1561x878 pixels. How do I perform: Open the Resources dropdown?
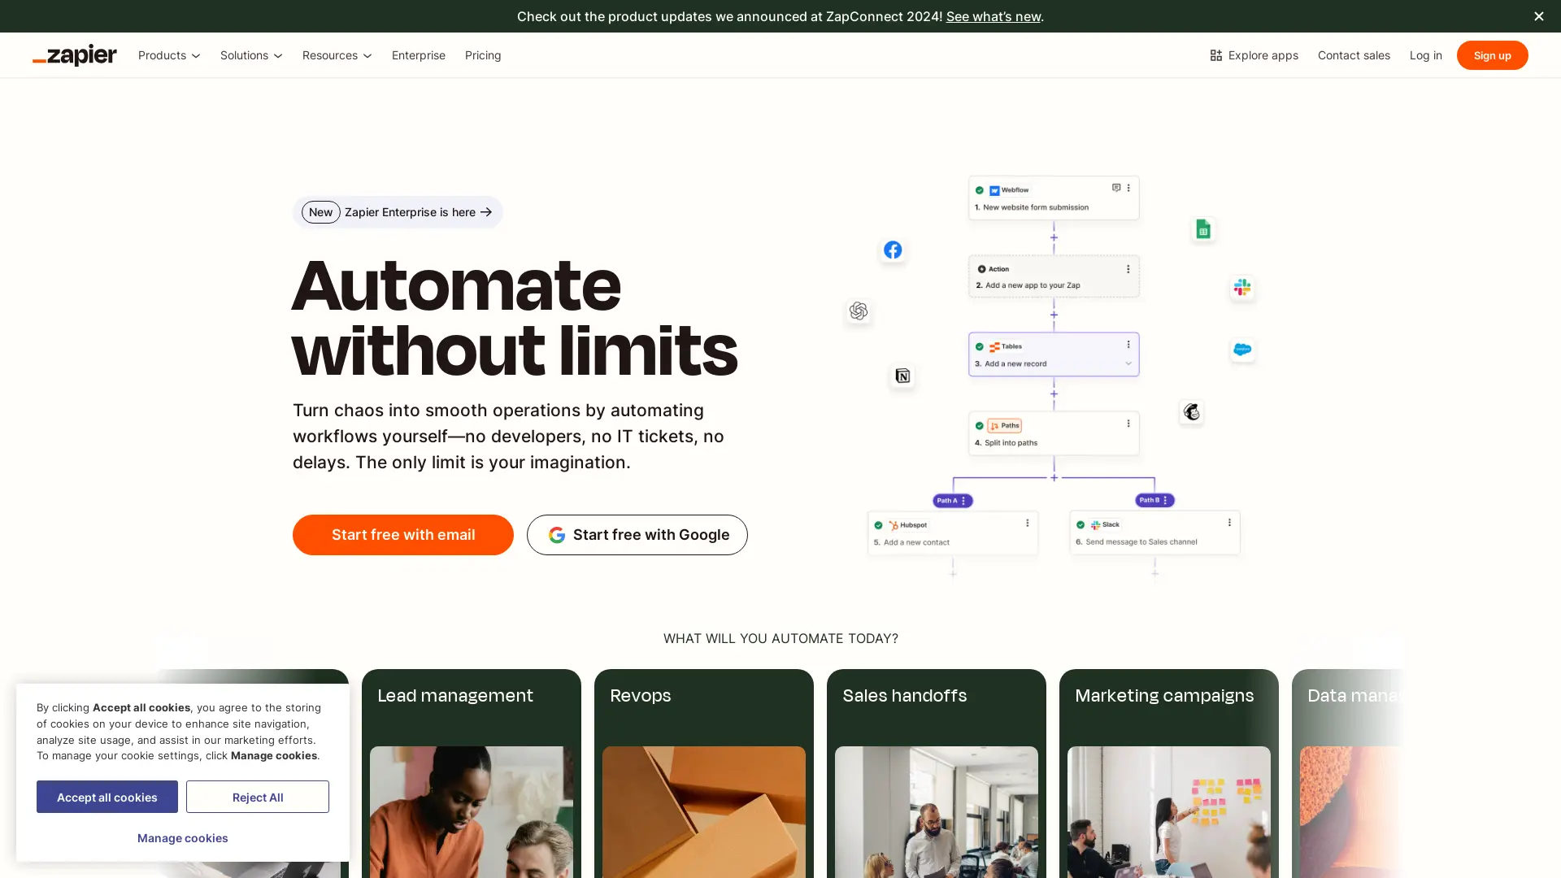(x=336, y=55)
